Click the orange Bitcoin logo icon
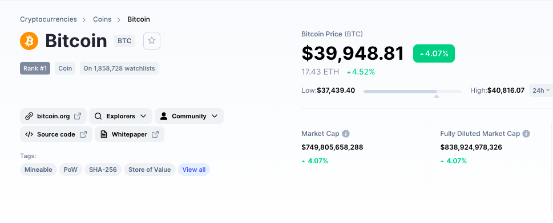Screen dimensions: 553x223 click(x=29, y=41)
